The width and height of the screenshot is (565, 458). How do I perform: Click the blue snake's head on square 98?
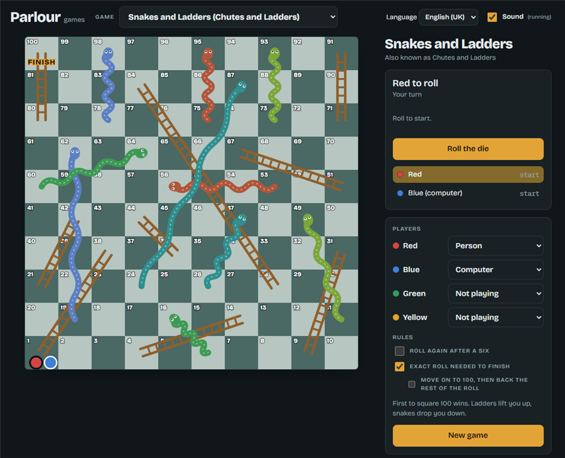(x=108, y=53)
